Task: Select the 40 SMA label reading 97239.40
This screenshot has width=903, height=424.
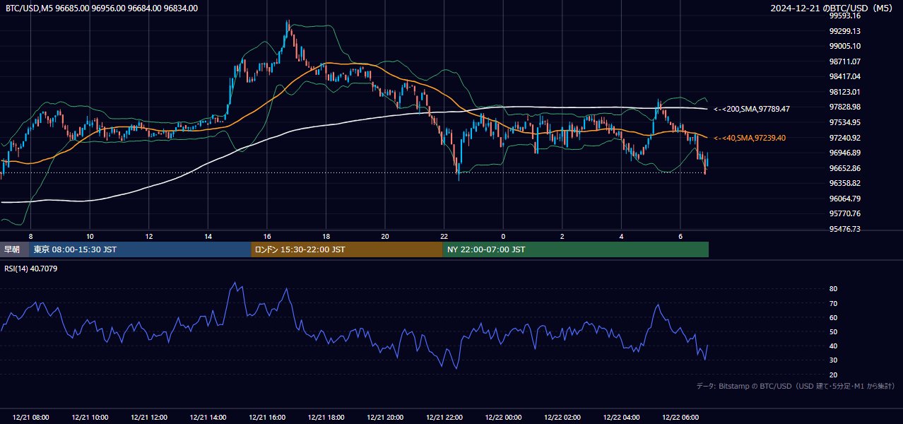Action: click(x=749, y=138)
